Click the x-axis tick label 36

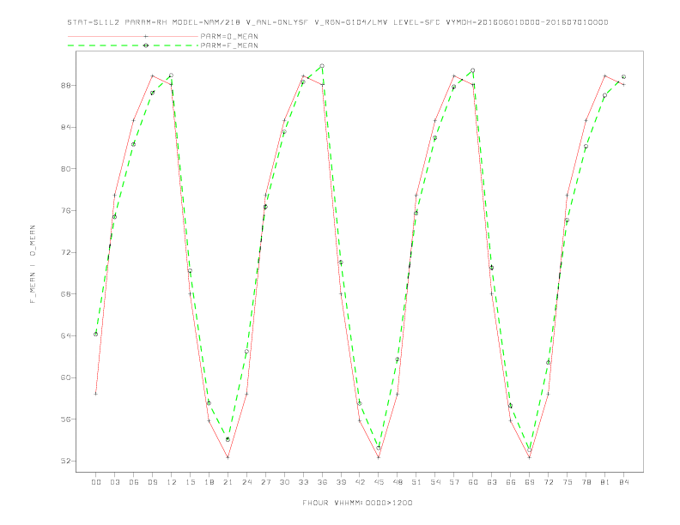click(322, 482)
